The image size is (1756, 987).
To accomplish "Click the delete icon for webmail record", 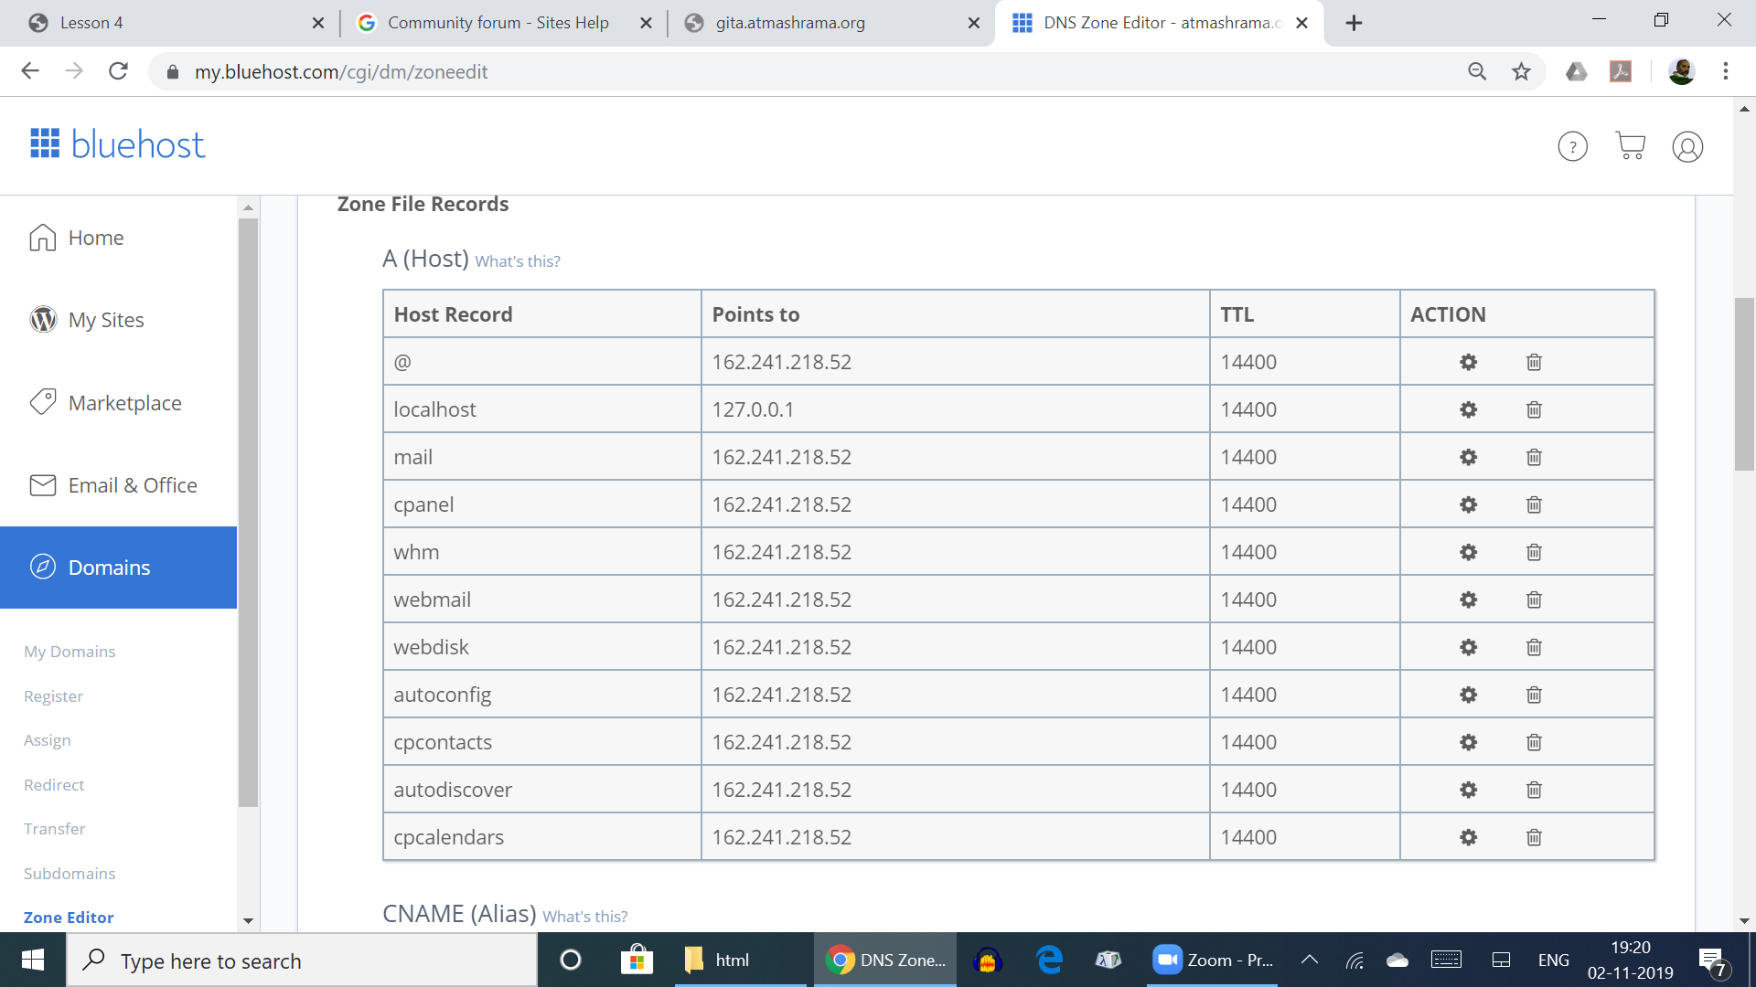I will [x=1533, y=599].
